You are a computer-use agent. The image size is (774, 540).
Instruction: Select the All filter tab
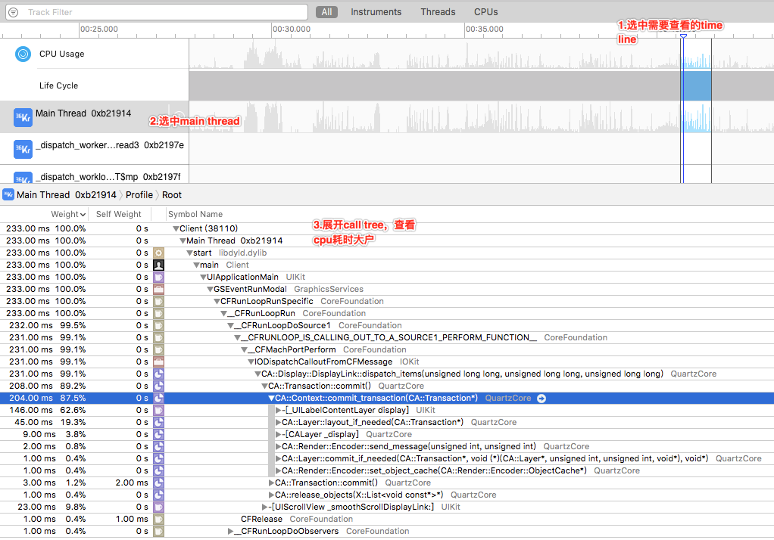click(326, 12)
